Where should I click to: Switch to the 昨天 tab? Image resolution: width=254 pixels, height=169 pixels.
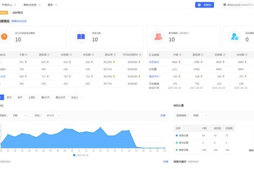[9, 97]
